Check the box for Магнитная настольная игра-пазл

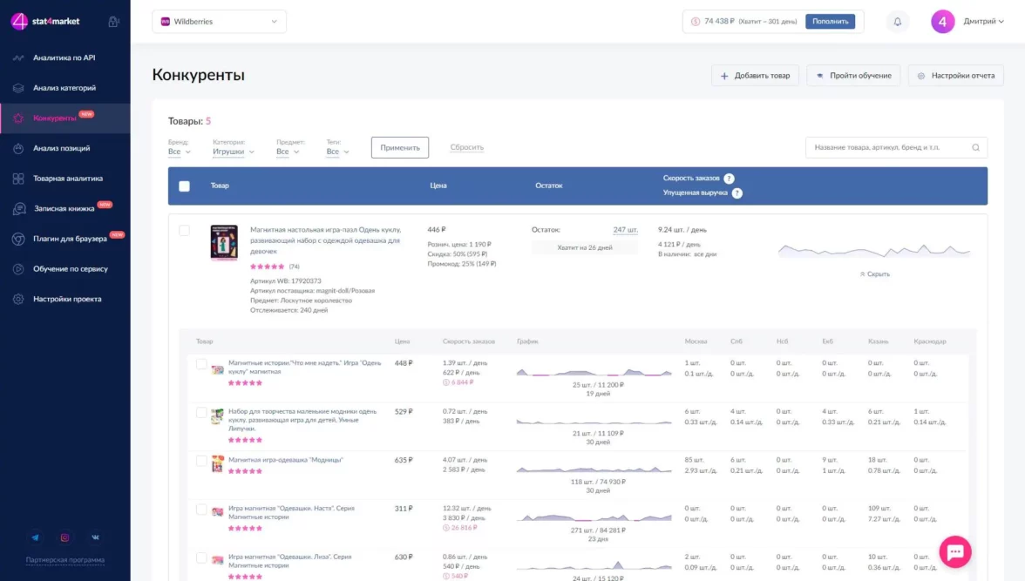pos(184,231)
